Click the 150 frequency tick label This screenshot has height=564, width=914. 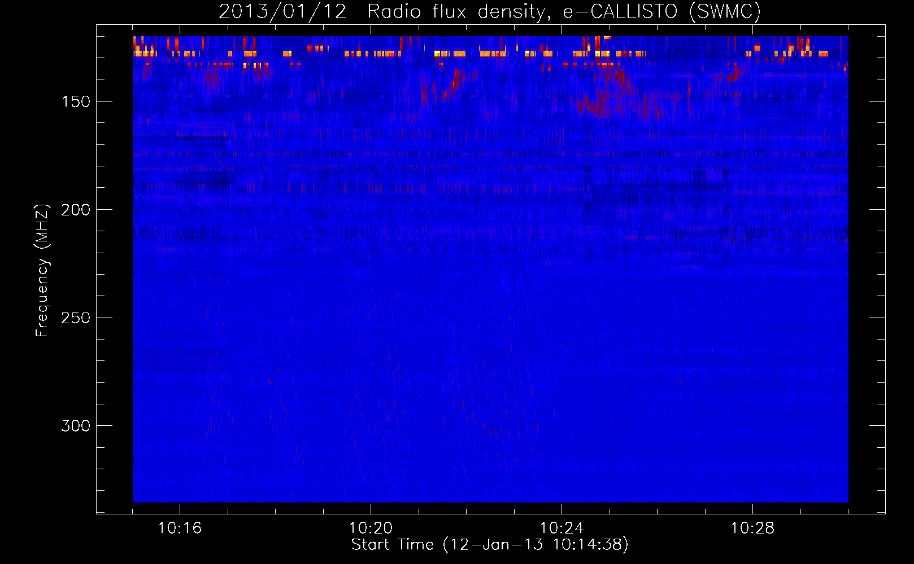click(x=76, y=102)
